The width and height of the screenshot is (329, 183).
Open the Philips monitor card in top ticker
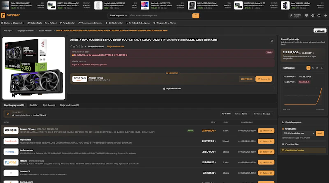(22, 5)
